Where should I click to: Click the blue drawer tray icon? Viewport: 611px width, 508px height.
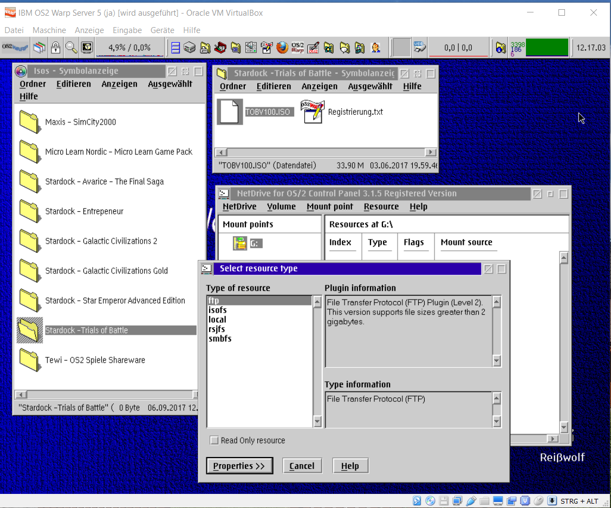[x=175, y=48]
